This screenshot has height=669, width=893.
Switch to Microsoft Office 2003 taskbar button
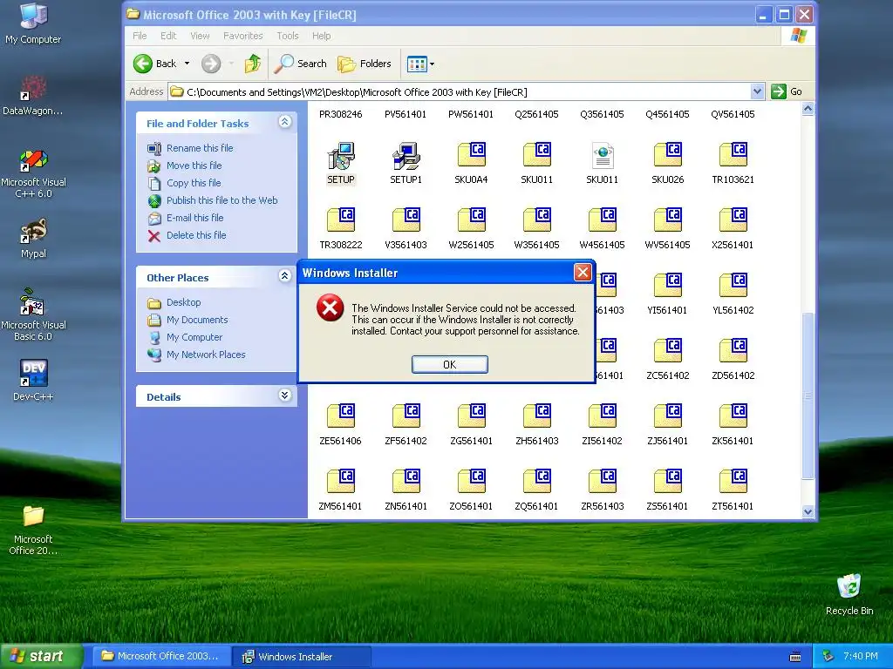[x=161, y=657]
